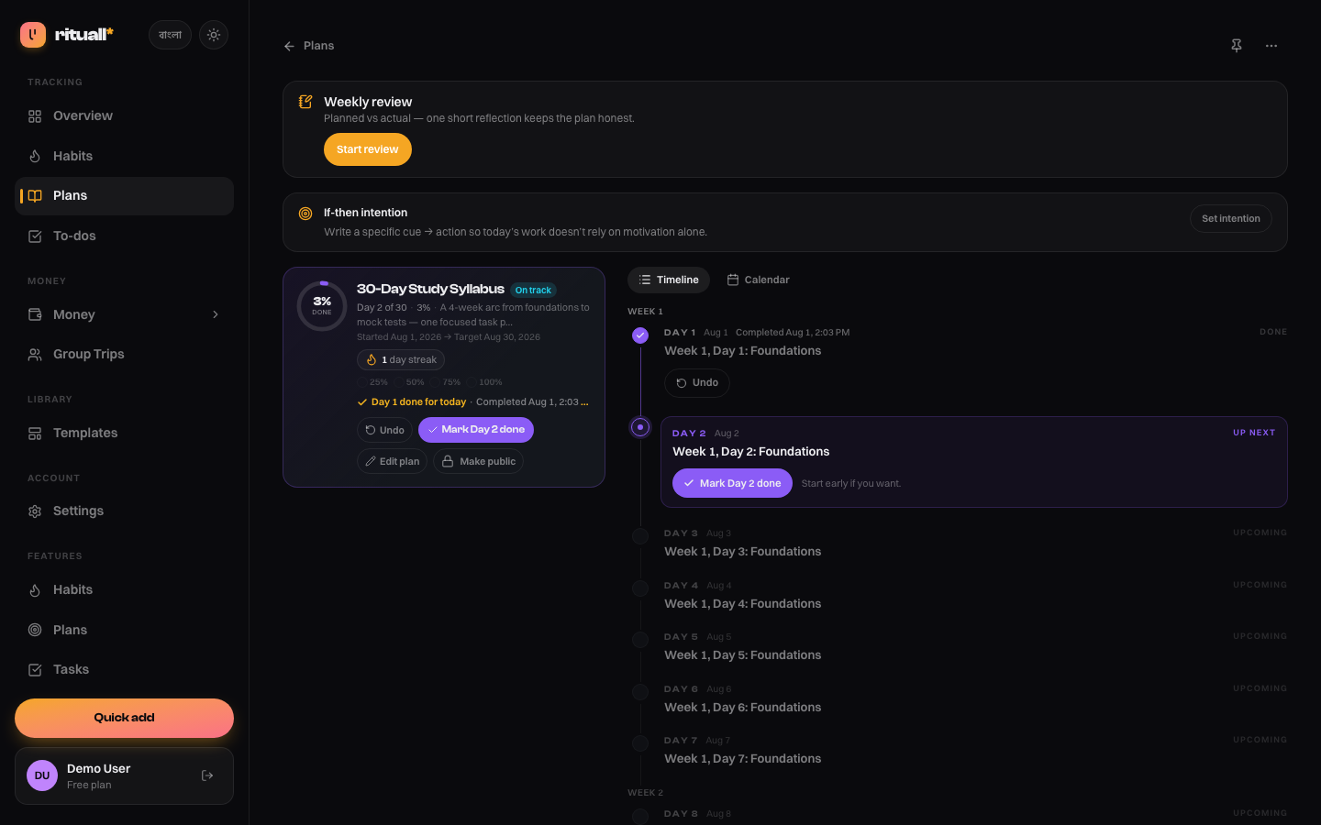Open the three-dots more options menu

pos(1271,46)
